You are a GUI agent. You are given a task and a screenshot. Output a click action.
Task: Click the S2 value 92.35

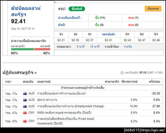pos(75,40)
